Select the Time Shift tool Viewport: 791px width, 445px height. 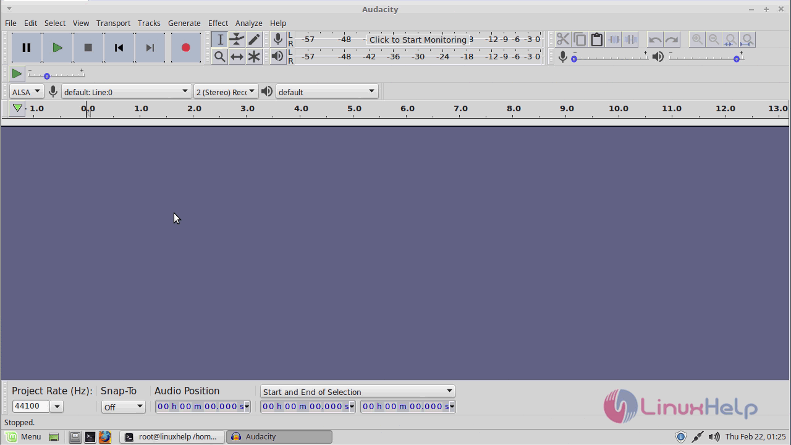237,57
